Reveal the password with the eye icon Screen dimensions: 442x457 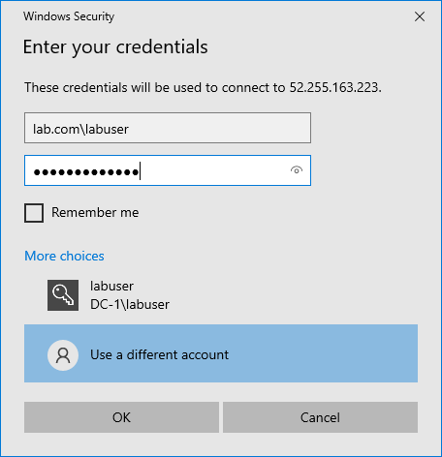point(297,170)
